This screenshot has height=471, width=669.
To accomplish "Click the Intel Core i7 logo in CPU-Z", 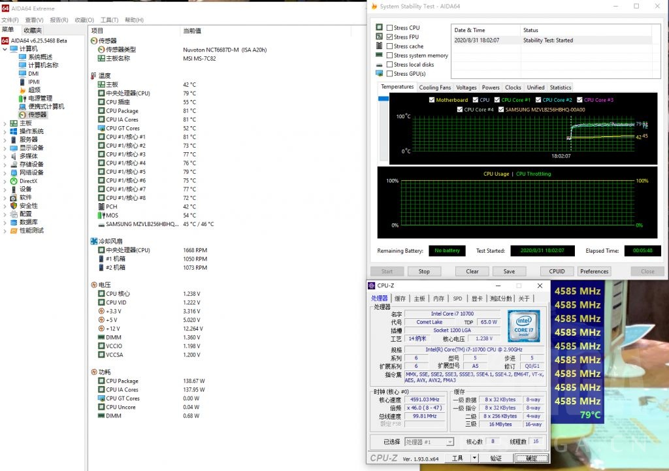I will (524, 325).
